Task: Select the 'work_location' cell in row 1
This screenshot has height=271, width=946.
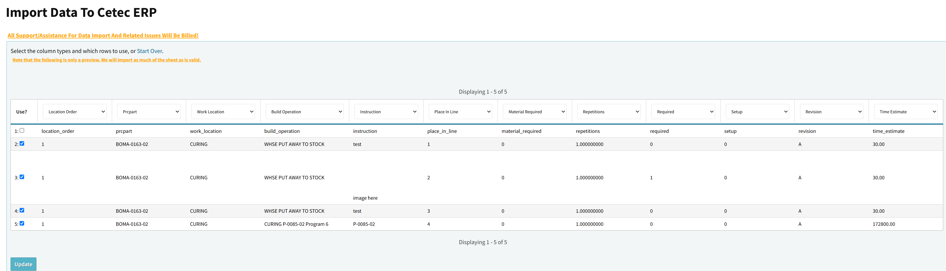Action: [x=206, y=131]
